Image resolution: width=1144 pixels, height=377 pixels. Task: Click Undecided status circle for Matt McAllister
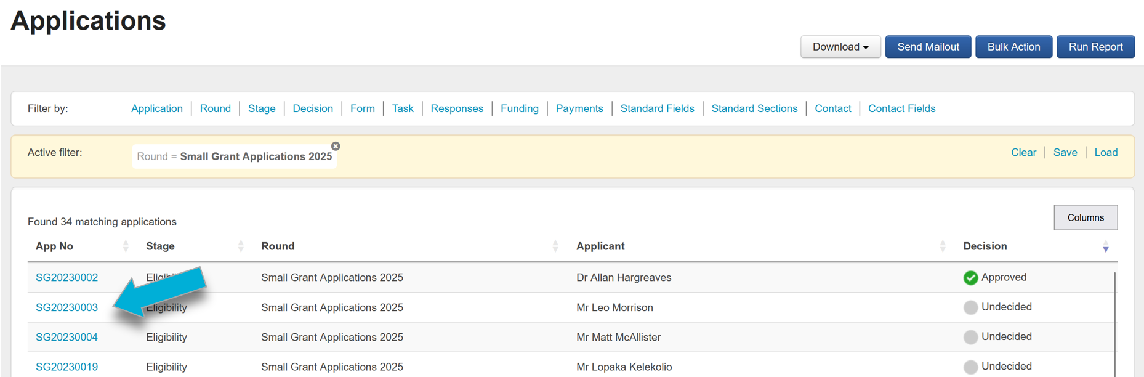970,337
